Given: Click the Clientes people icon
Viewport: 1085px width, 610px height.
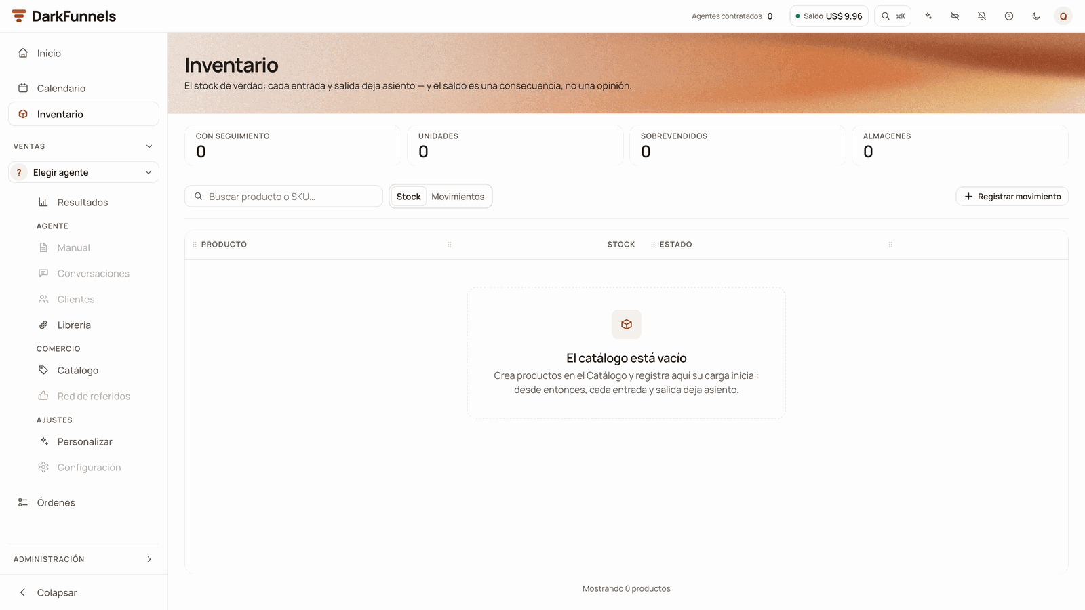Looking at the screenshot, I should point(43,300).
